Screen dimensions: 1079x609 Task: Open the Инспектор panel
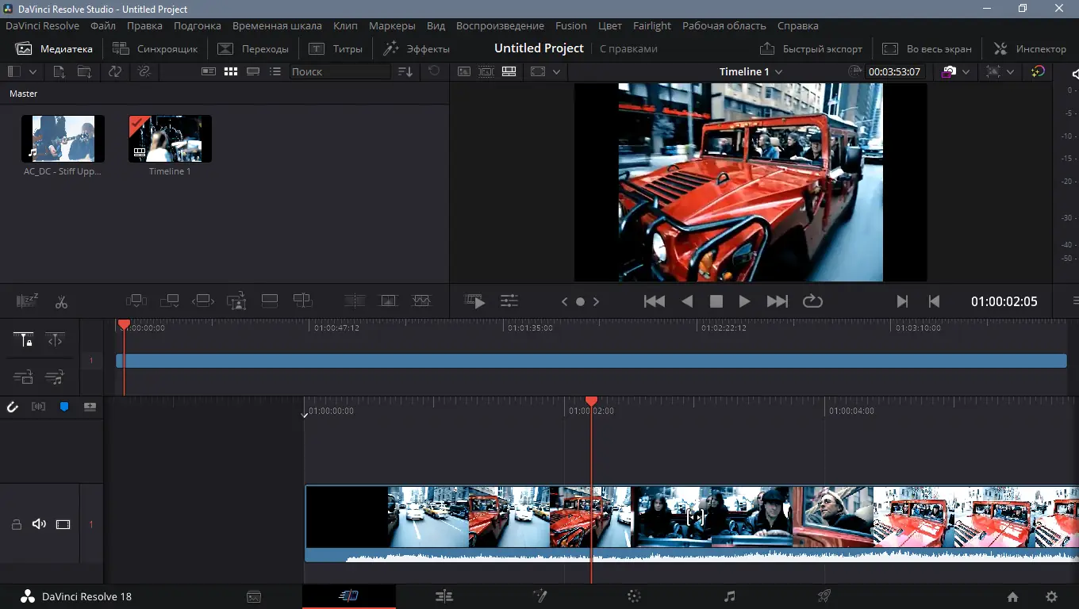(x=1029, y=48)
